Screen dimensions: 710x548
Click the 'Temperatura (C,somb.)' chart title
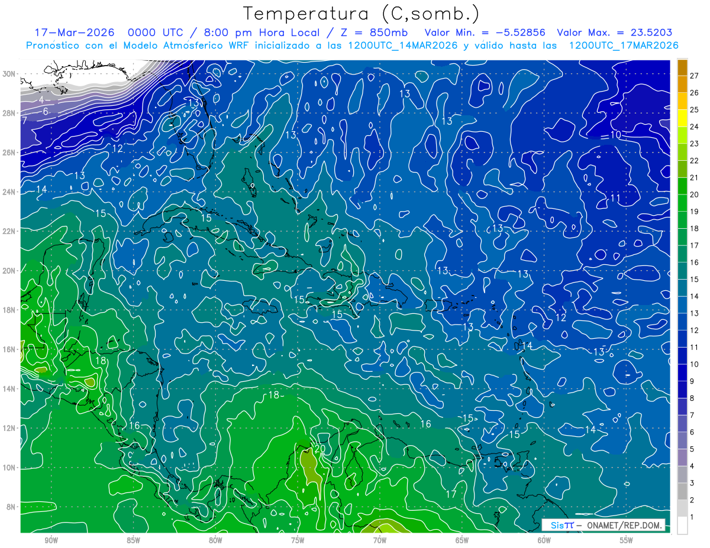coord(361,14)
